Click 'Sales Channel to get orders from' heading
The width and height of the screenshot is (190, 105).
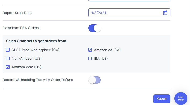click(36, 41)
